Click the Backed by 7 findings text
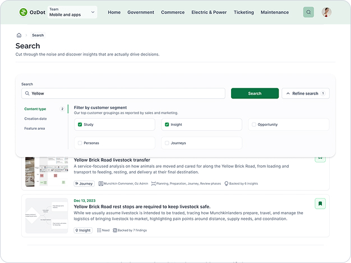 click(132, 230)
